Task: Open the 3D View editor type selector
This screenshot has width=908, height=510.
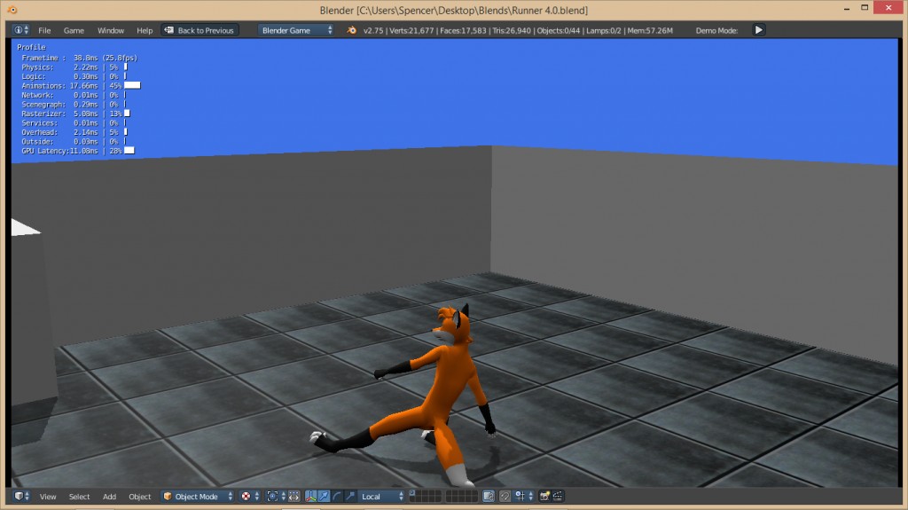Action: point(21,496)
